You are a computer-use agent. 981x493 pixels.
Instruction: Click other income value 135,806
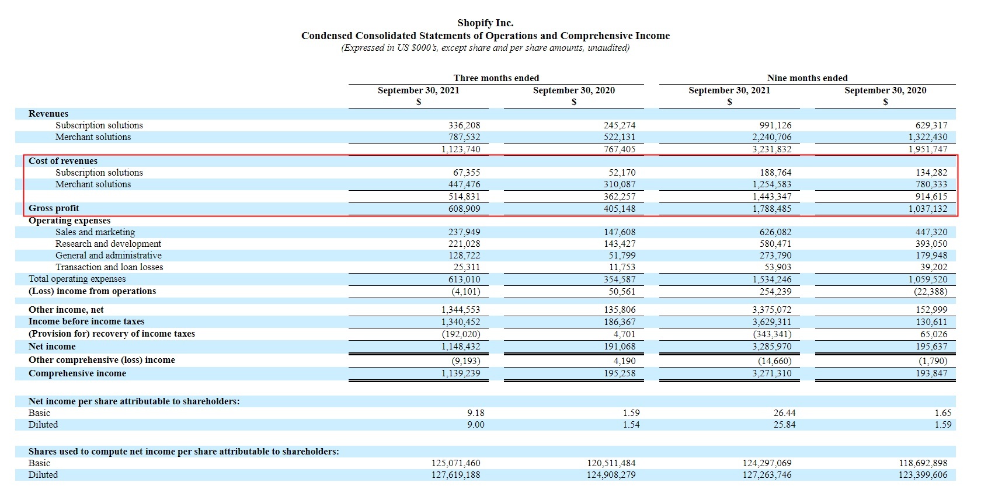pyautogui.click(x=620, y=310)
